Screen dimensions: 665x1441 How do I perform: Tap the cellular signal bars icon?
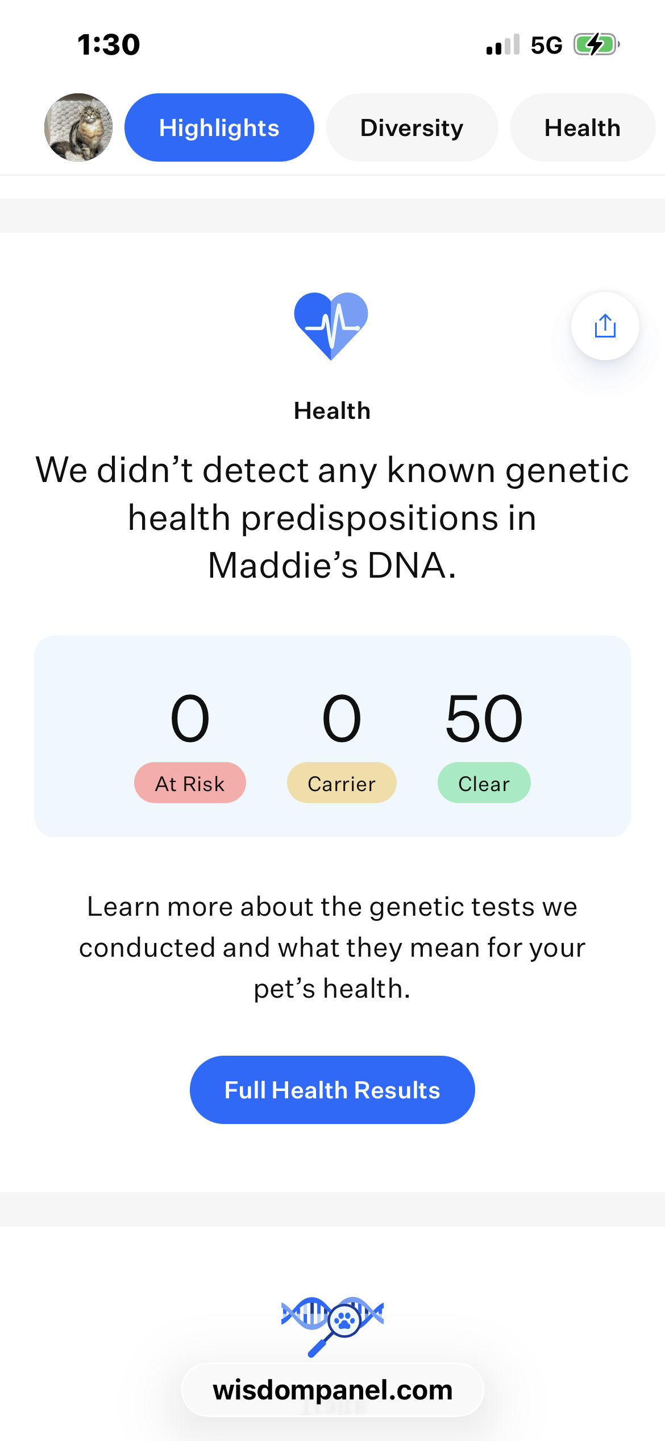point(503,44)
